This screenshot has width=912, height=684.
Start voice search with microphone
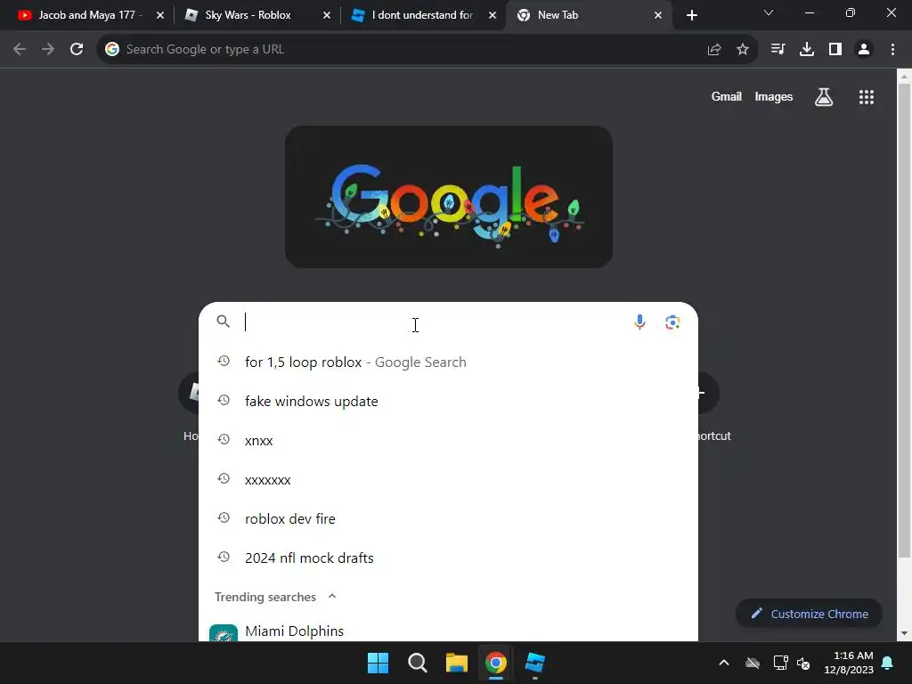[x=639, y=322]
